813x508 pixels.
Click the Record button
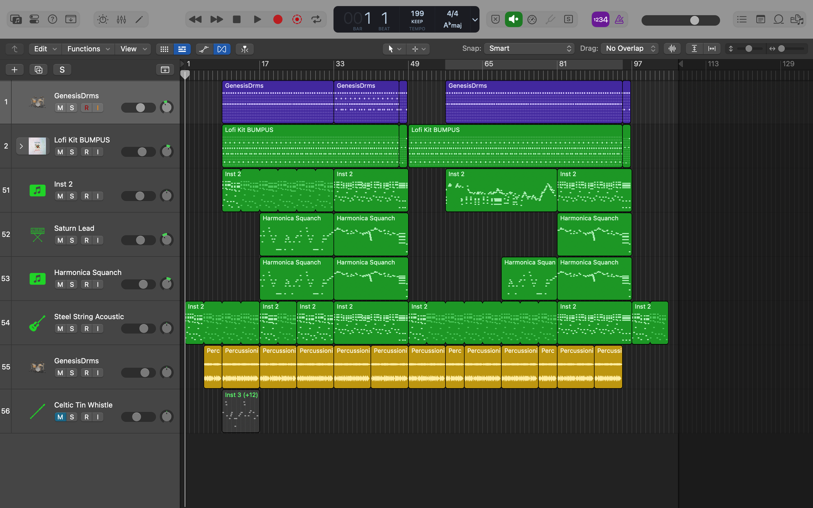[278, 20]
